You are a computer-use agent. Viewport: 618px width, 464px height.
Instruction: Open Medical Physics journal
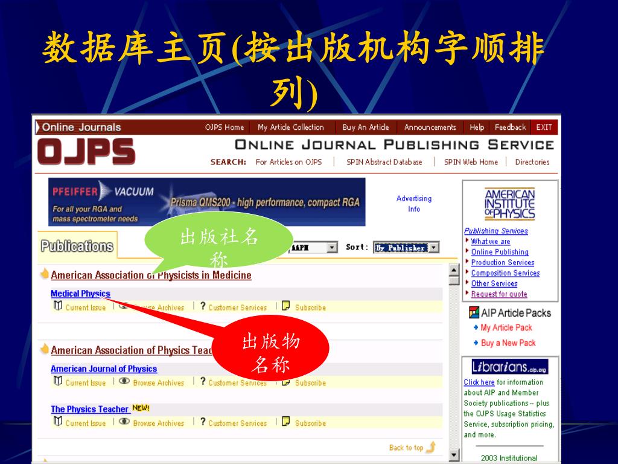[x=80, y=294]
